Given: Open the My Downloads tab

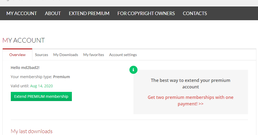Looking at the screenshot, I should [x=66, y=55].
